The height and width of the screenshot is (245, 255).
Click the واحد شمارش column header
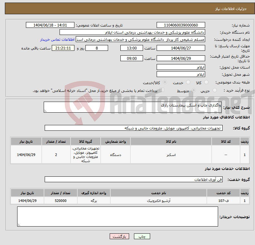click(x=116, y=141)
